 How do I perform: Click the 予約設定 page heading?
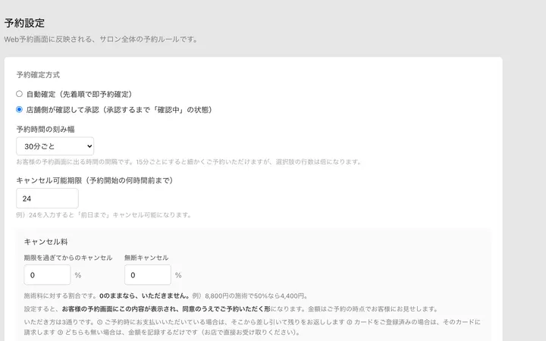24,23
